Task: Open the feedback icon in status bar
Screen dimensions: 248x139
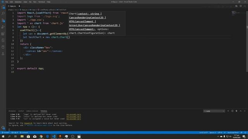Action: (241, 132)
